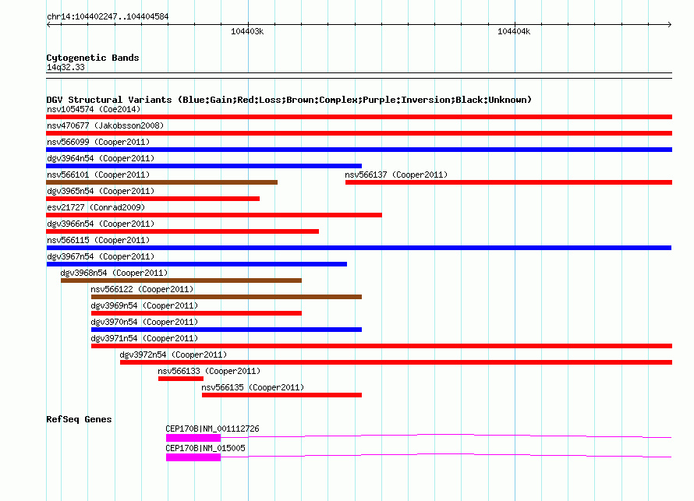Viewport: 694px width, 501px height.
Task: Open variant dgv3970n54 (Cooper2011) label
Action: coord(144,322)
